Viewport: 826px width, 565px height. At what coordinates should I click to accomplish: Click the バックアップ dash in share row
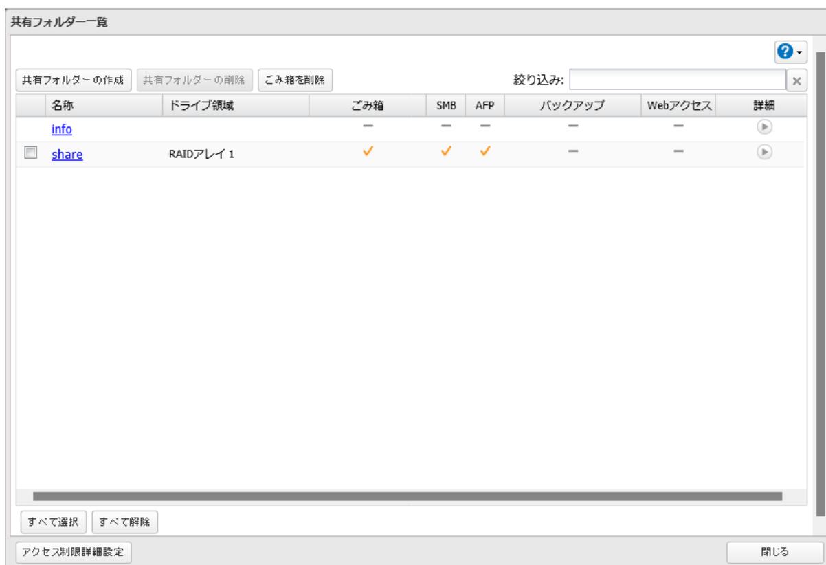[573, 151]
